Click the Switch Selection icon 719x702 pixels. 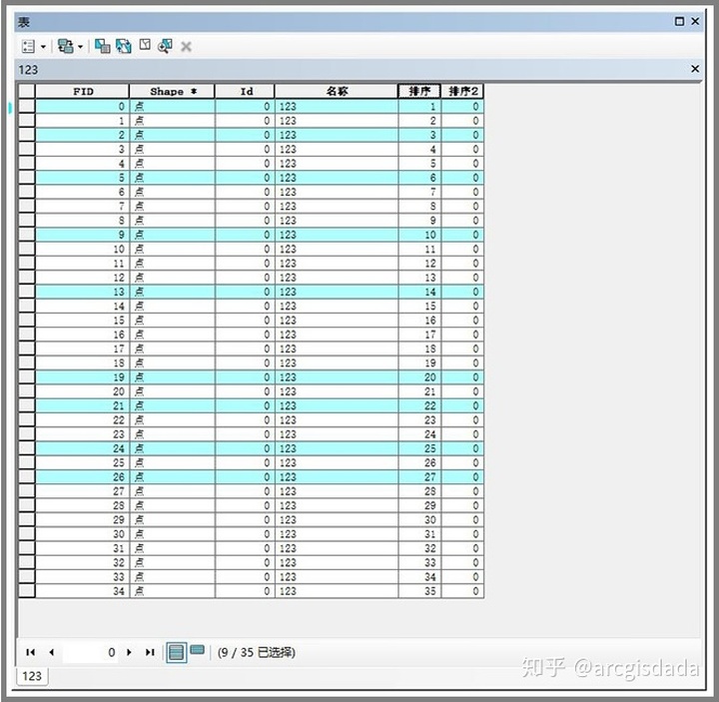(x=124, y=46)
